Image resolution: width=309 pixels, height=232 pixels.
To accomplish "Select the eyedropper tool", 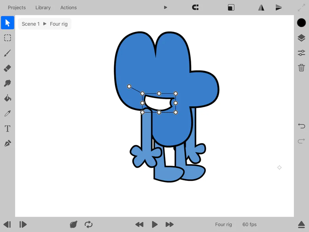I will [8, 113].
